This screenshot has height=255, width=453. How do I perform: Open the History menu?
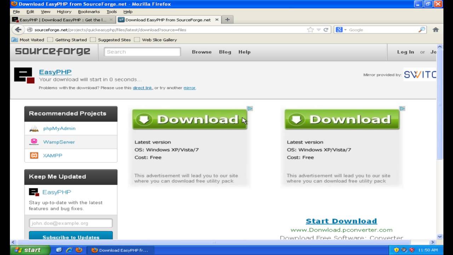(64, 12)
